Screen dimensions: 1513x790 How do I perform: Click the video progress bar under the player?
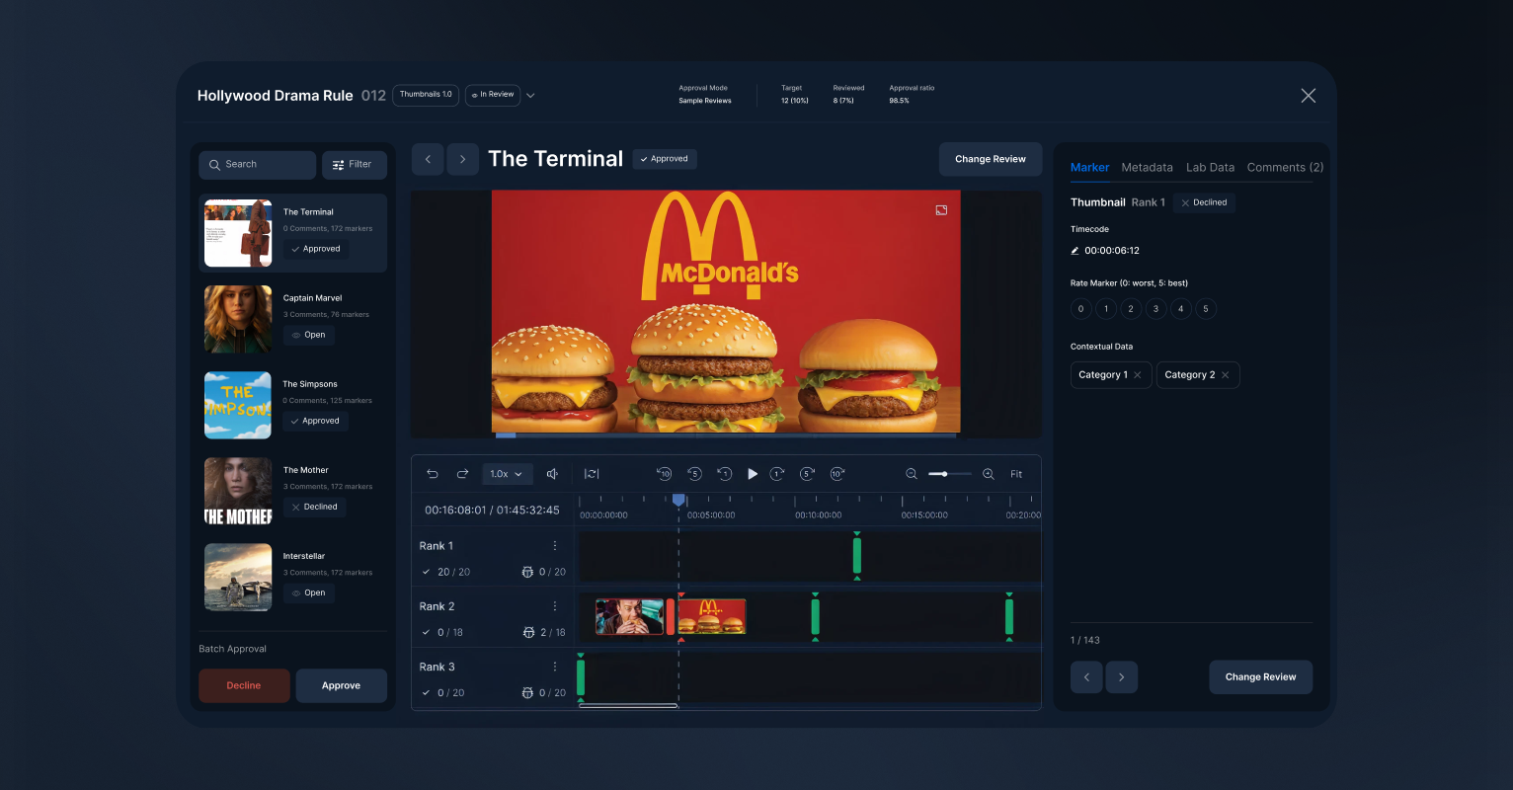pos(726,434)
